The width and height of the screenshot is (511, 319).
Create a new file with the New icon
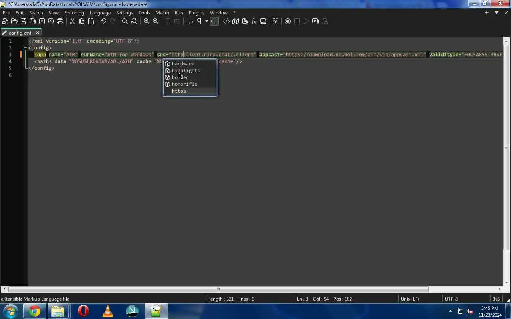[x=5, y=21]
